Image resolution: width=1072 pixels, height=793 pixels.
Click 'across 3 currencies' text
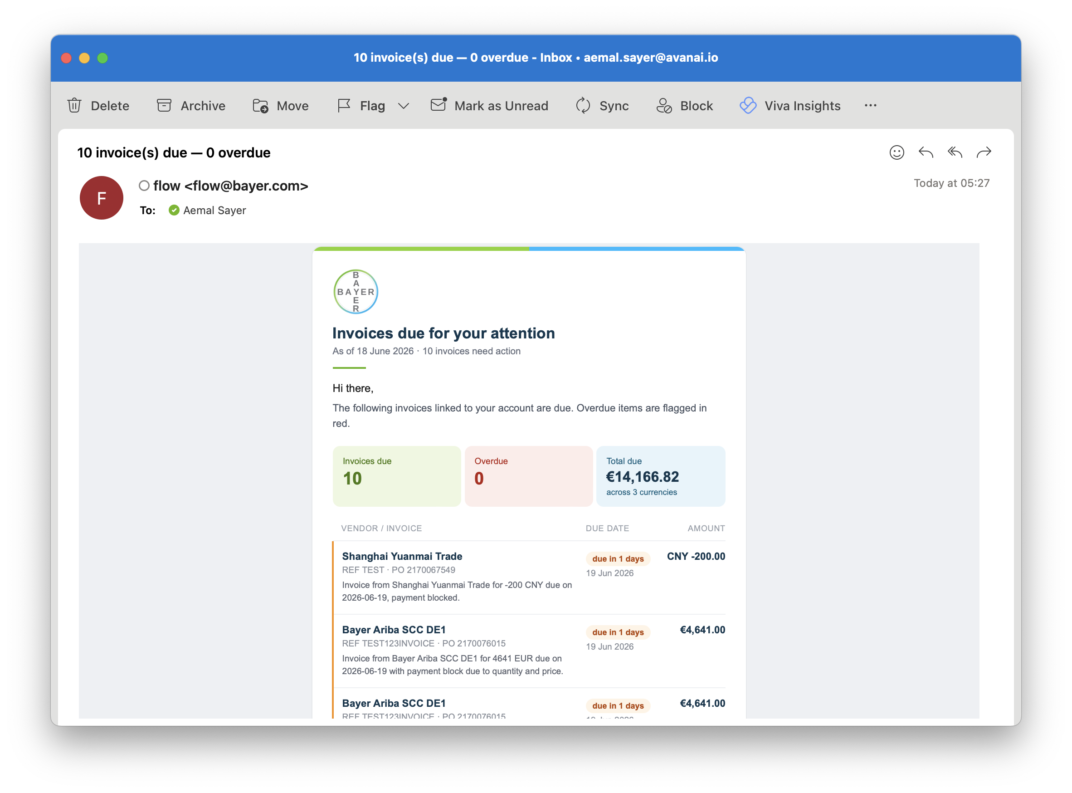[642, 492]
